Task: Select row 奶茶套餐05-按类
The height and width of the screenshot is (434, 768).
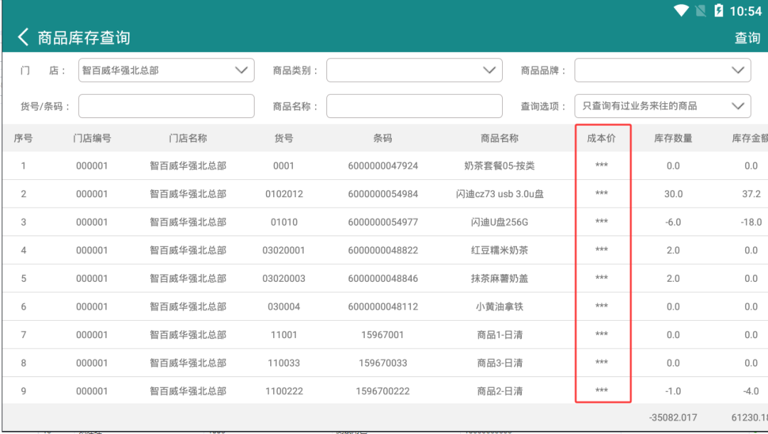Action: (385, 166)
